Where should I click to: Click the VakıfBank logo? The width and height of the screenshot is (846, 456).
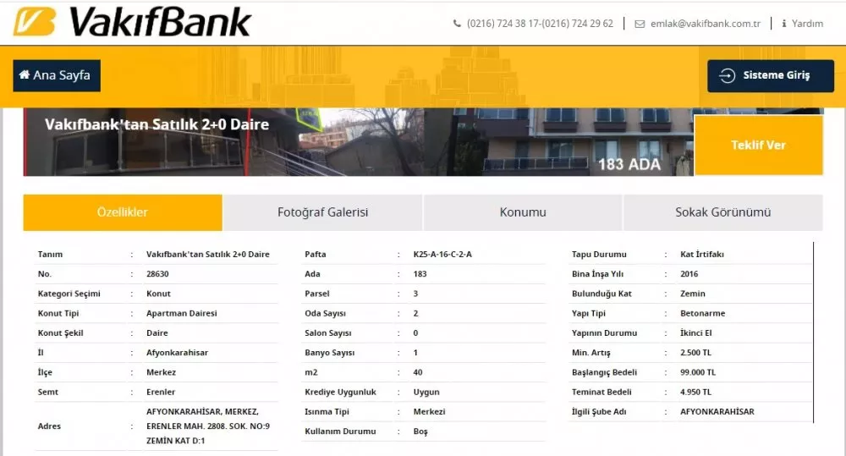[132, 22]
